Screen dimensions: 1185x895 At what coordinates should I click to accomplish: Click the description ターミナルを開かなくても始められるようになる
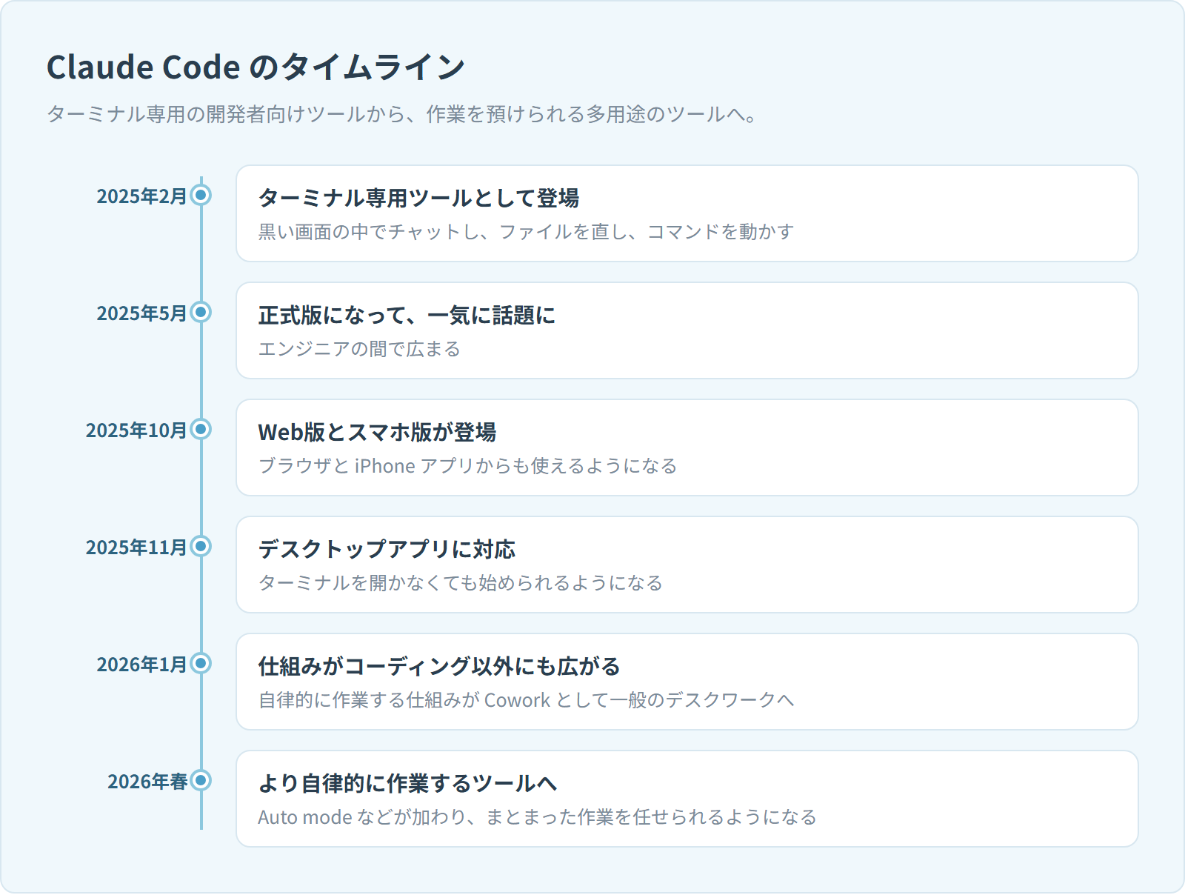pos(460,583)
